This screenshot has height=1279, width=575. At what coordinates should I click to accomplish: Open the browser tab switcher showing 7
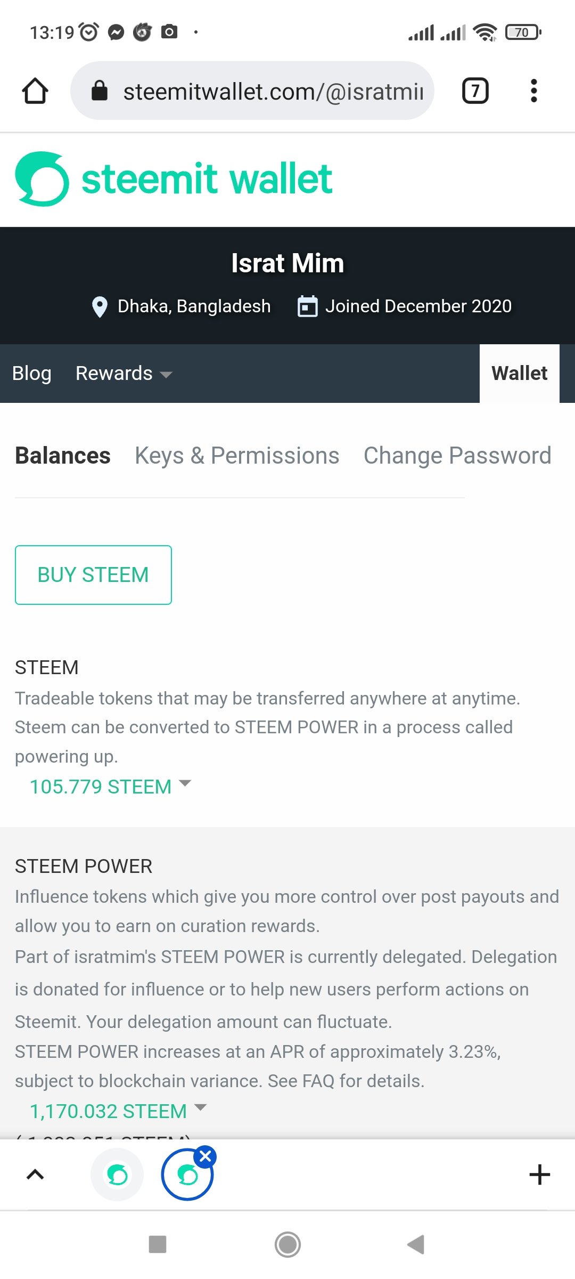(x=475, y=91)
